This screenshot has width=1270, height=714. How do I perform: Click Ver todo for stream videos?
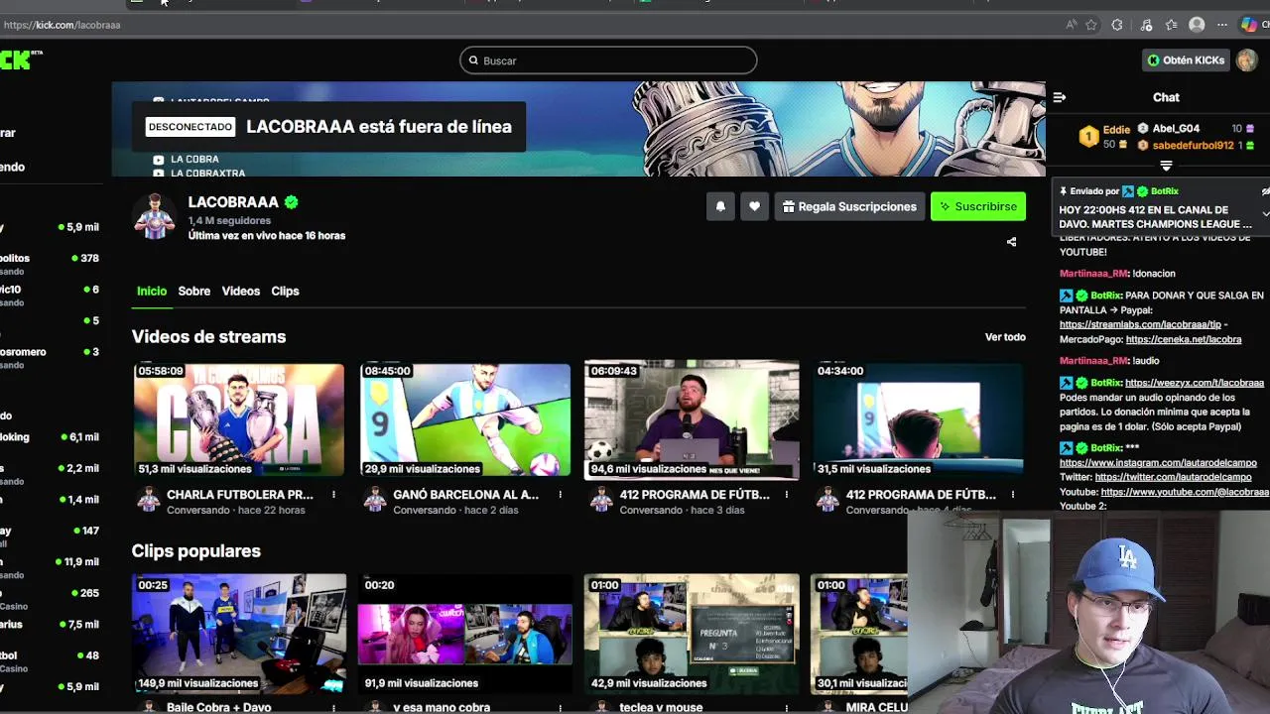pos(1005,337)
